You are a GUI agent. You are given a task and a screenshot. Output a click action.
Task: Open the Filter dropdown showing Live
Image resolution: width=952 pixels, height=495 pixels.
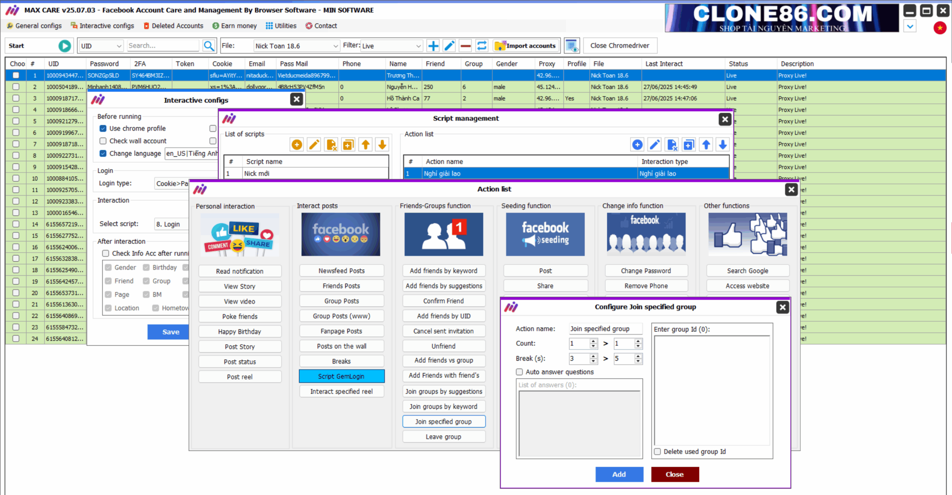[392, 46]
